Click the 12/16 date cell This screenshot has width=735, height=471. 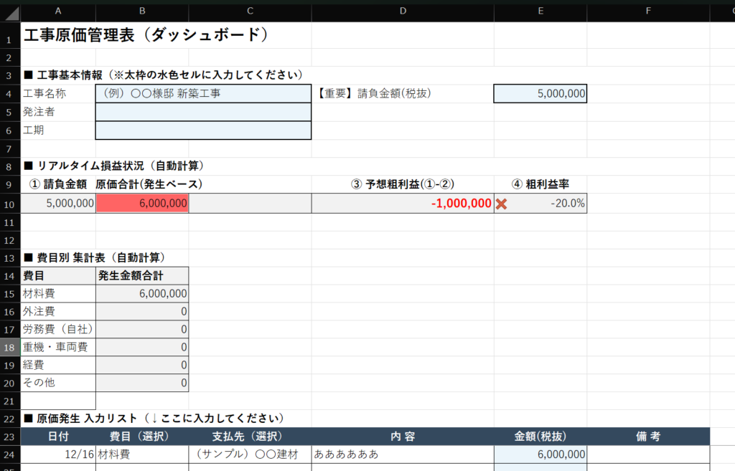pos(57,454)
